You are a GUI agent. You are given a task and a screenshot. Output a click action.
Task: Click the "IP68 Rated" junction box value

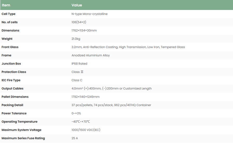(x=79, y=64)
